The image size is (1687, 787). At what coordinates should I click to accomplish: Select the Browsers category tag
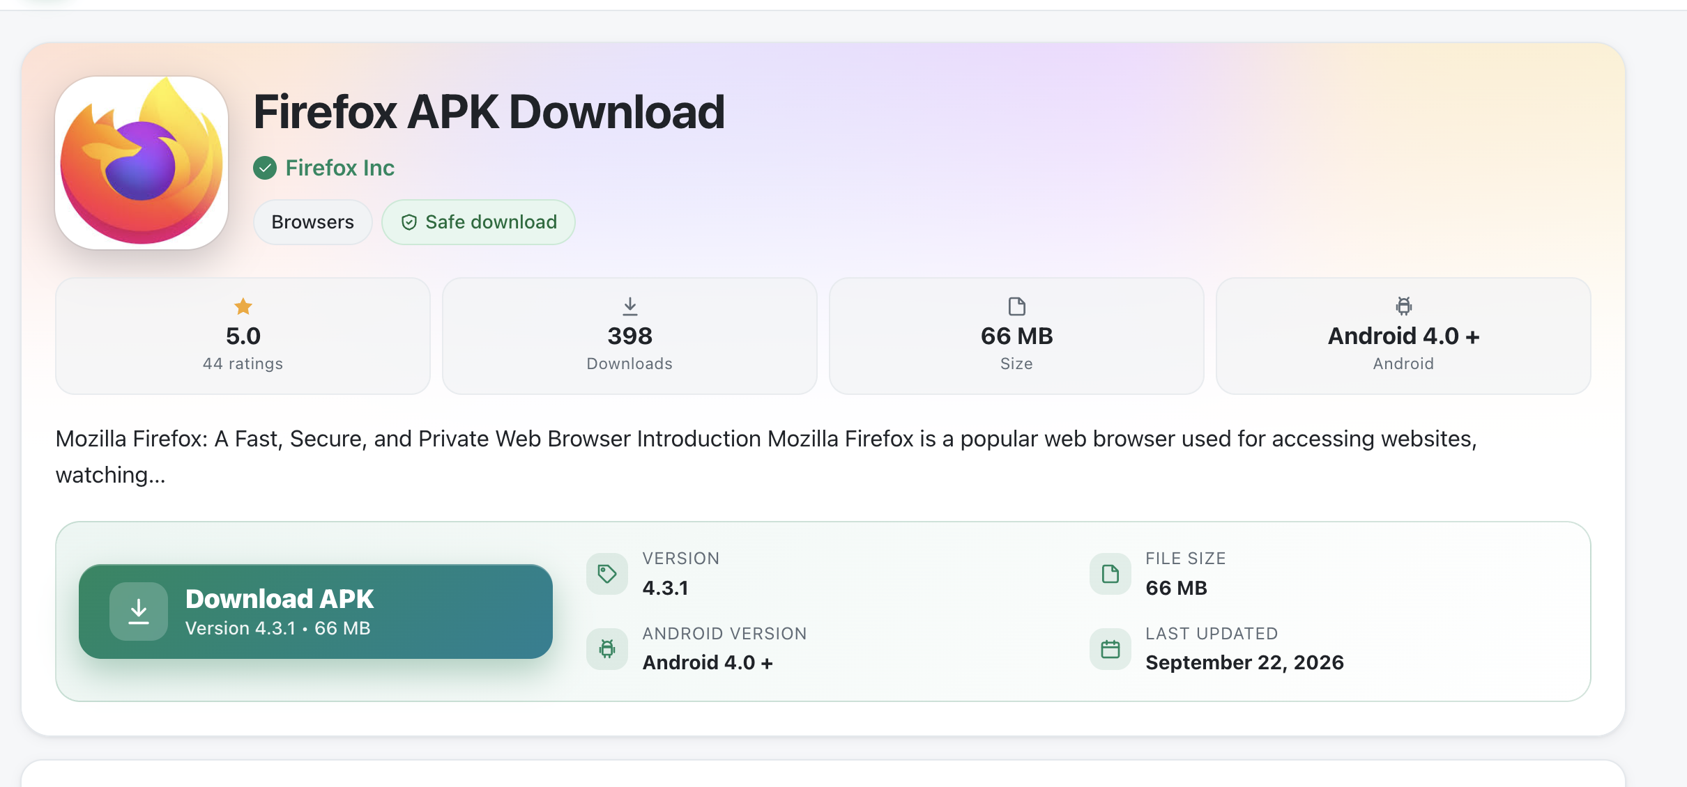312,222
